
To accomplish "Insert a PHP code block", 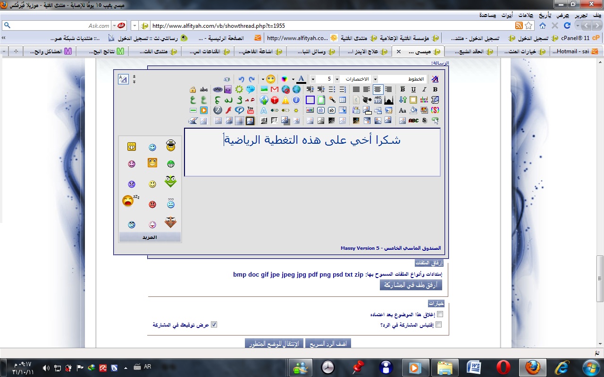I will 218,89.
